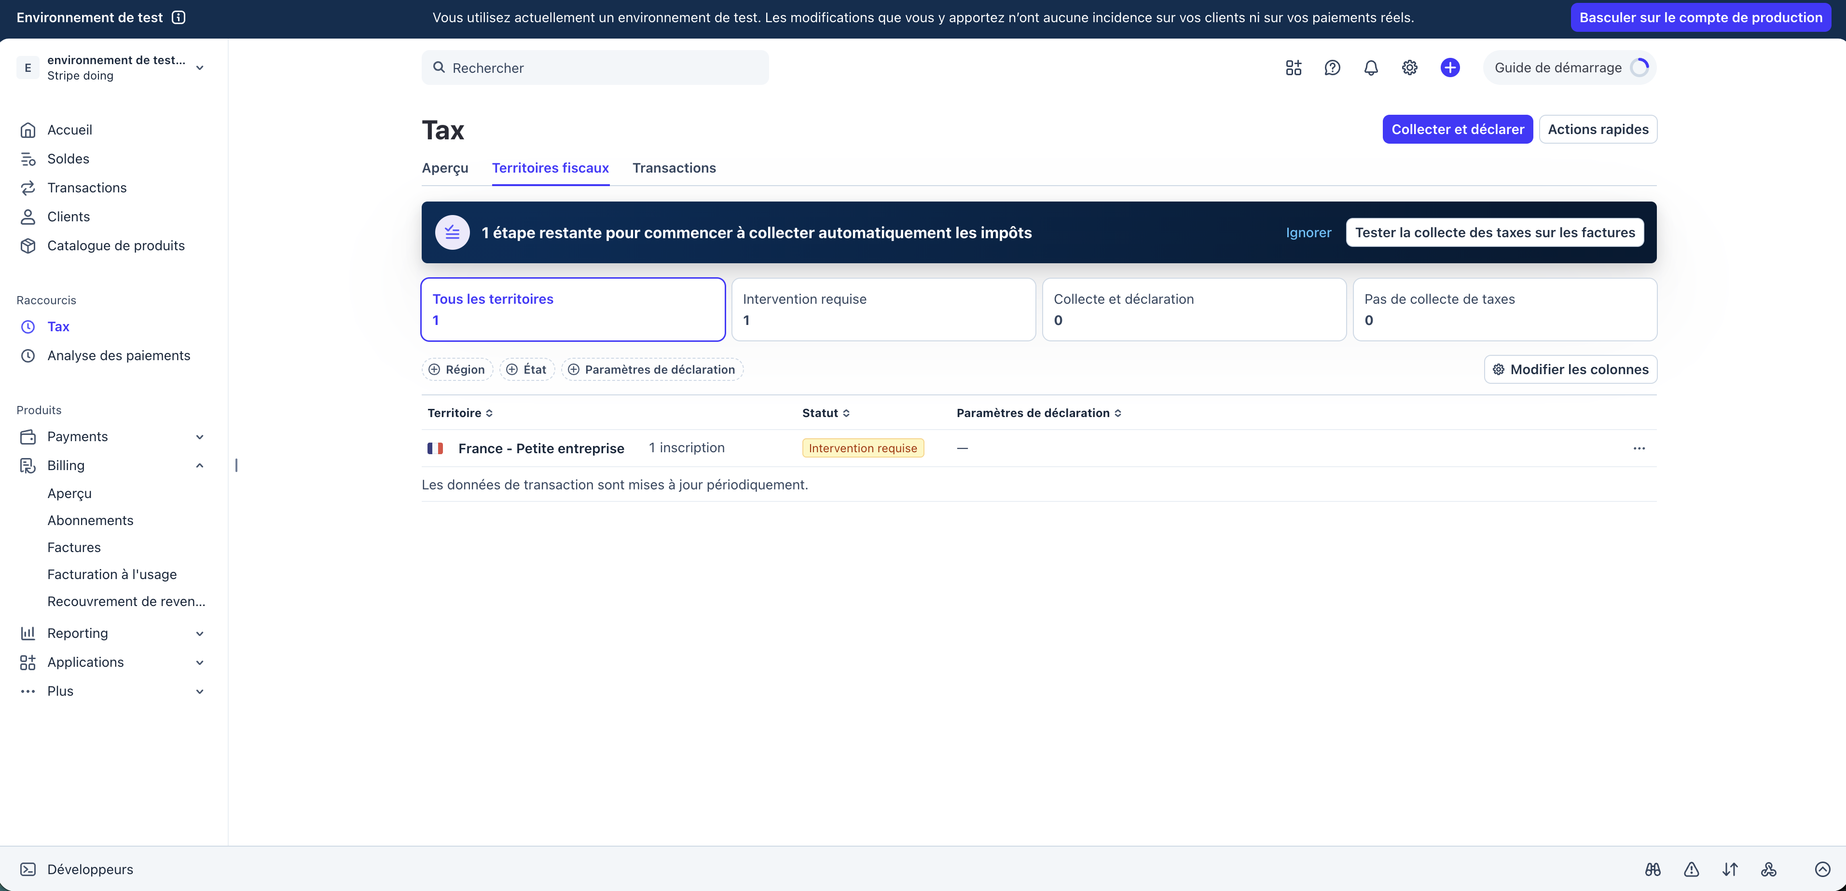Viewport: 1846px width, 891px height.
Task: Sort by the Territoire column header
Action: coord(460,413)
